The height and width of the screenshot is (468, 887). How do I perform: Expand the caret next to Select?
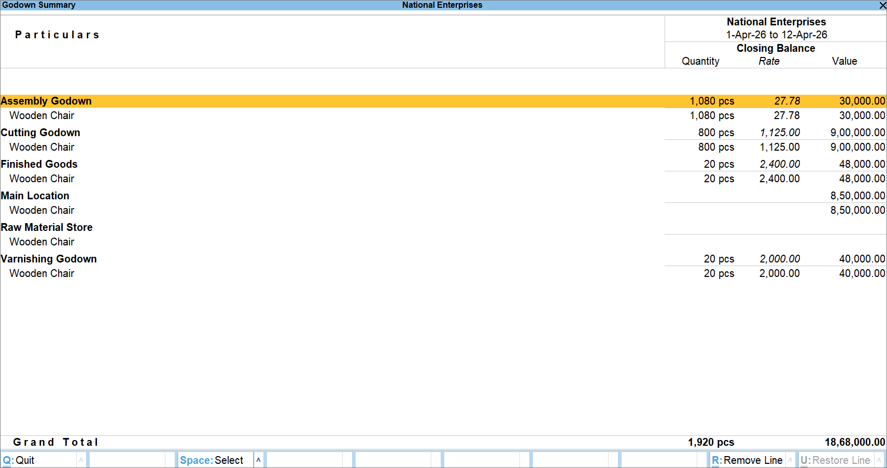(258, 460)
